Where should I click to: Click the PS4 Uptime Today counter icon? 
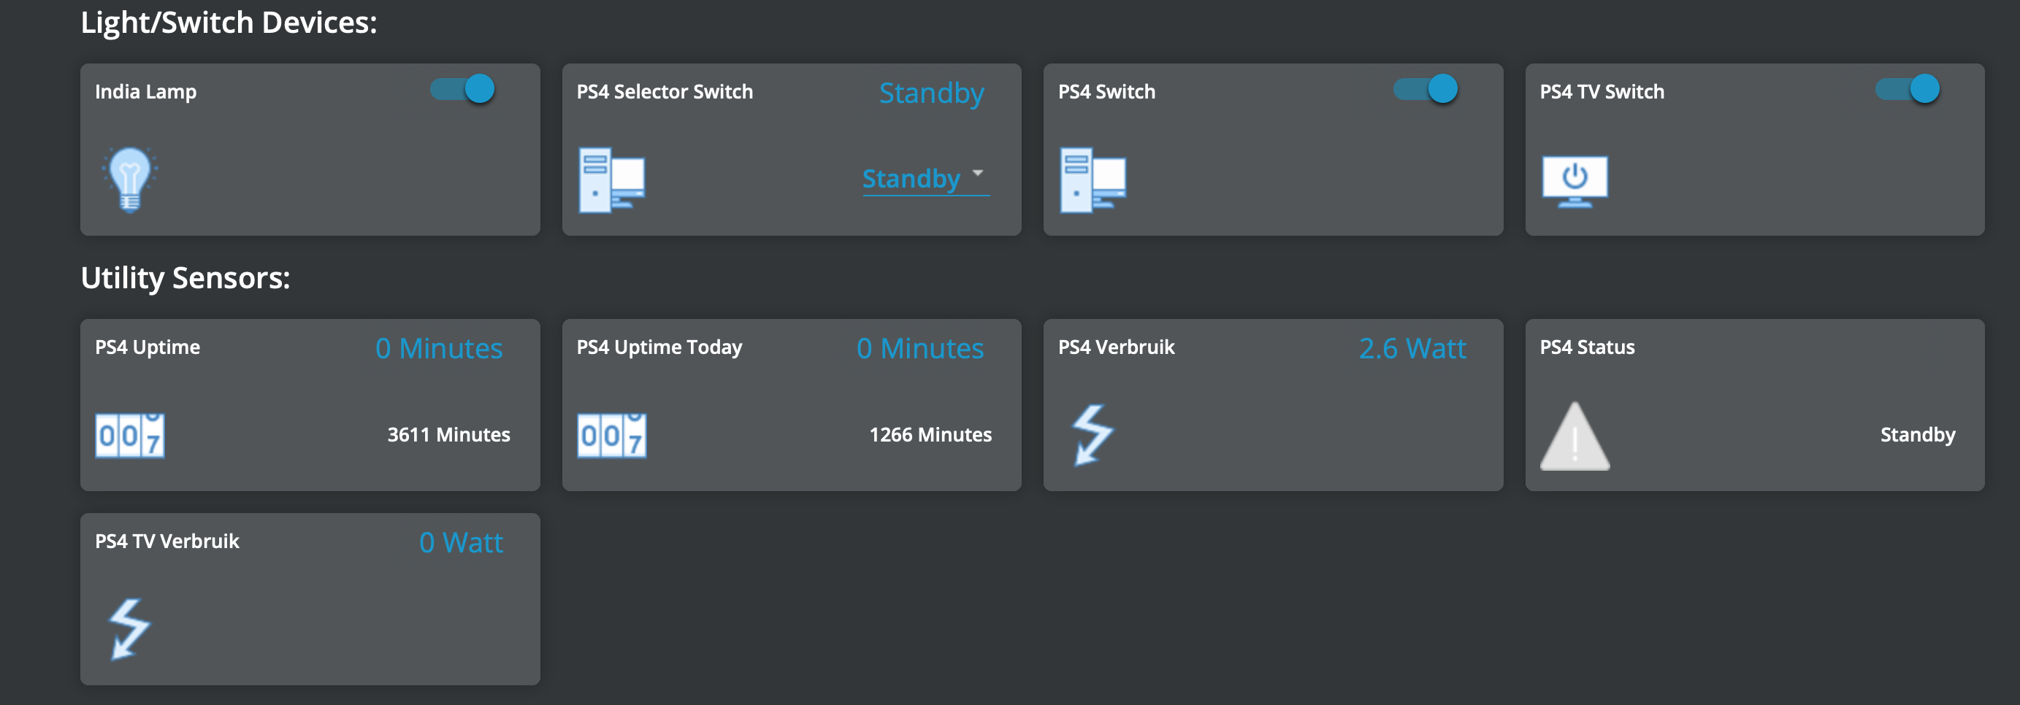tap(612, 436)
